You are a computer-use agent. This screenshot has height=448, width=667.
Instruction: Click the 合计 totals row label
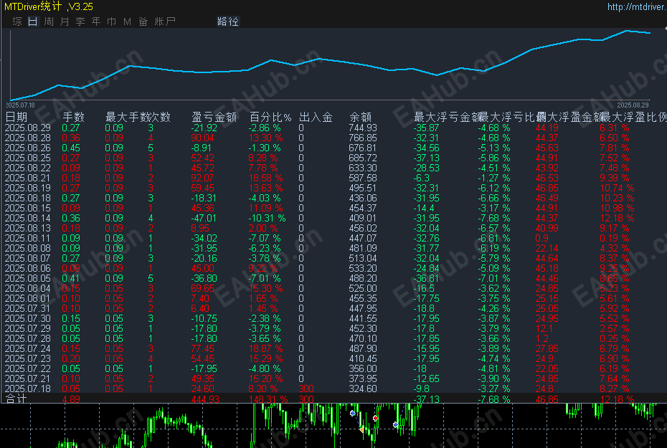pos(16,399)
